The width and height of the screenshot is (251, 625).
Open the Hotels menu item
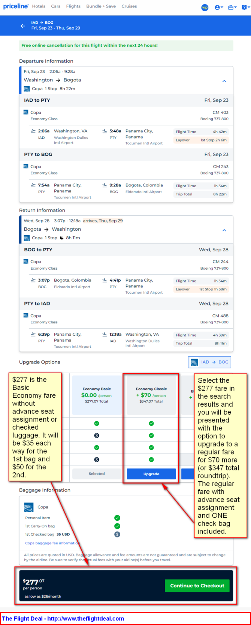pos(39,6)
